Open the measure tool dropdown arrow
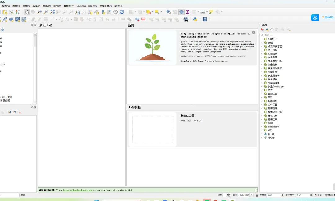335x201 pixels. click(x=207, y=12)
